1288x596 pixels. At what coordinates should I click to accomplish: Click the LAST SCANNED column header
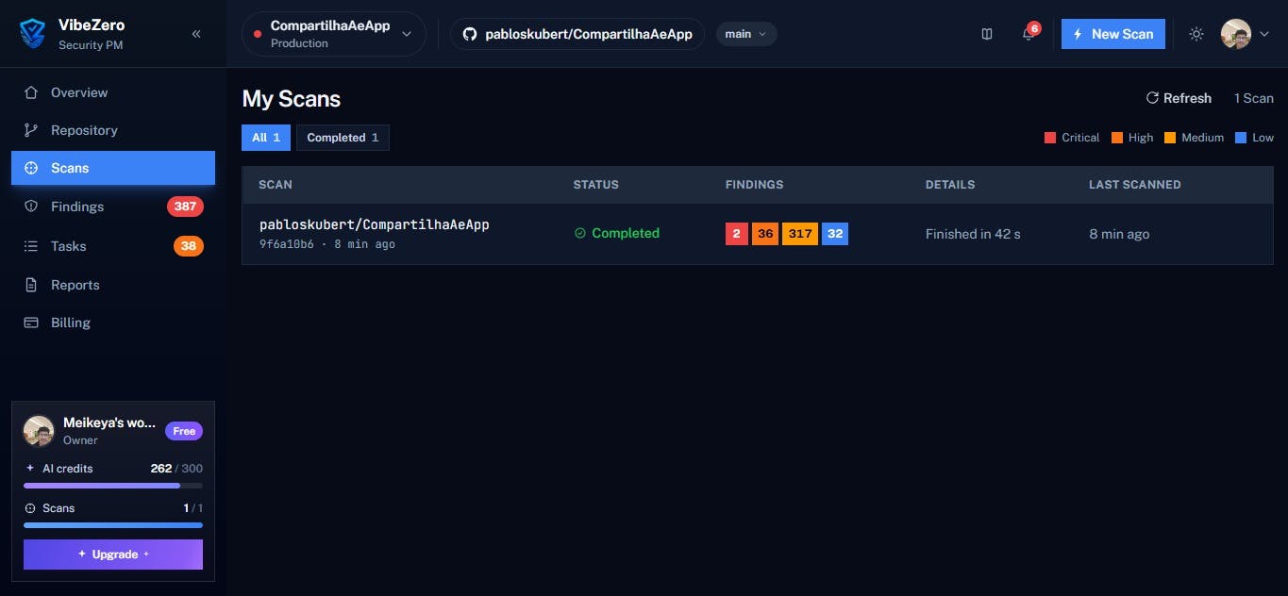1135,185
